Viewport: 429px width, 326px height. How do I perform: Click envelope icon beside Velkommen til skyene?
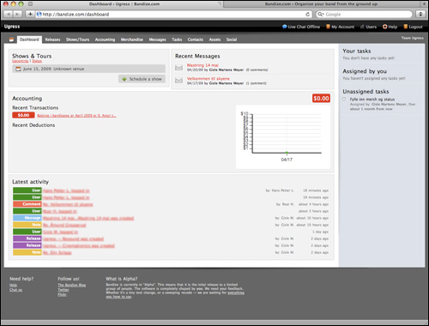click(x=178, y=81)
